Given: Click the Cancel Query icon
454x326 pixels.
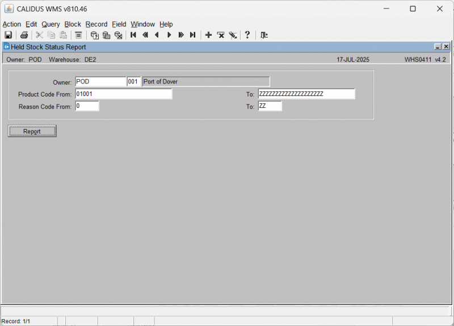Looking at the screenshot, I should pos(118,35).
